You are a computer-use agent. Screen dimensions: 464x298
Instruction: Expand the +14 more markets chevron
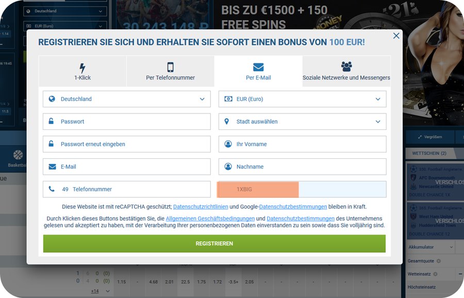[108, 291]
